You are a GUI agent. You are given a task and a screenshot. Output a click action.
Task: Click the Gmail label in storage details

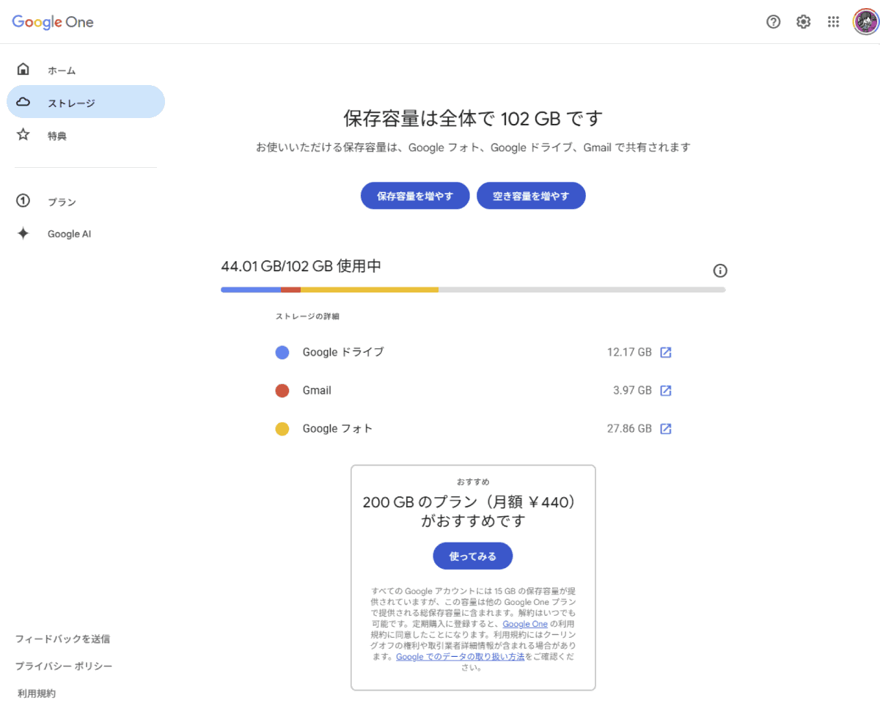(317, 390)
